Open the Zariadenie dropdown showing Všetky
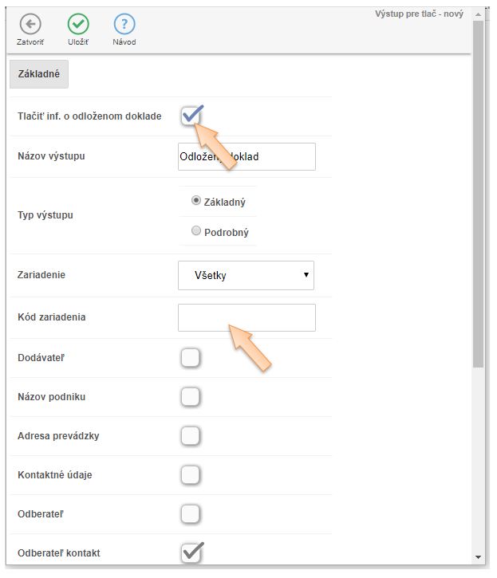 point(246,275)
